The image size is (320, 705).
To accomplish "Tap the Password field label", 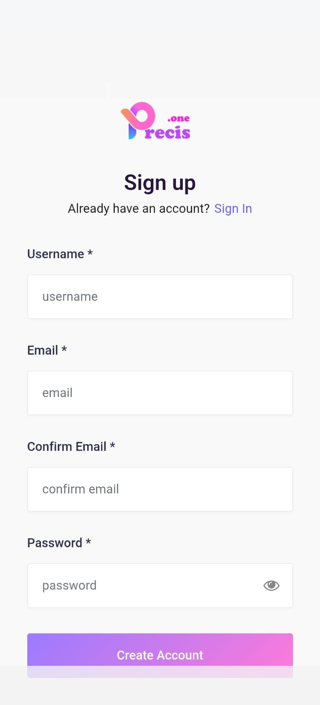I will click(x=55, y=543).
